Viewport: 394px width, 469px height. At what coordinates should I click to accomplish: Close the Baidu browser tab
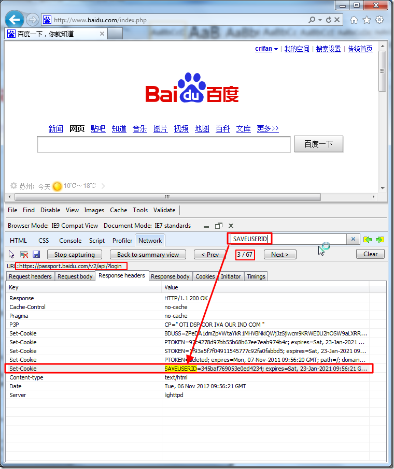[x=102, y=34]
